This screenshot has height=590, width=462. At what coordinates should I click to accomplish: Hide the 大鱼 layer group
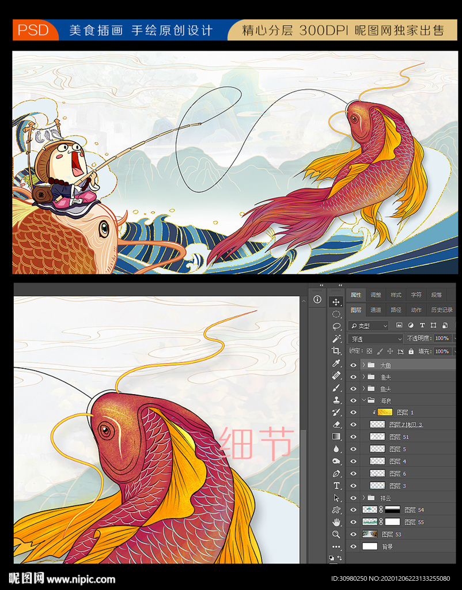pyautogui.click(x=353, y=365)
